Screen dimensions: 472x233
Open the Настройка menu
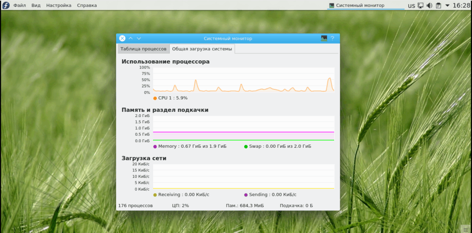[59, 6]
